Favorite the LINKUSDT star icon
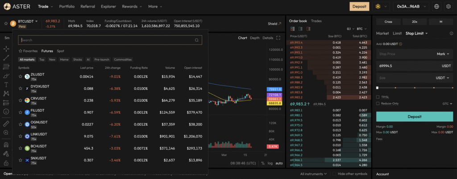This screenshot has height=179, width=457. (21, 136)
